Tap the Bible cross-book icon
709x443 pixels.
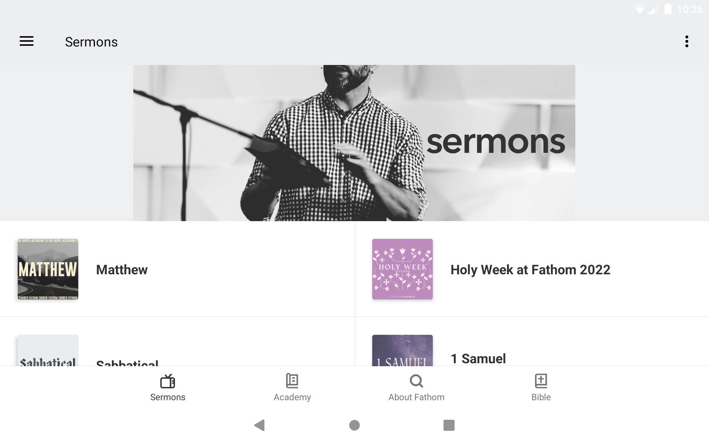[x=541, y=381]
